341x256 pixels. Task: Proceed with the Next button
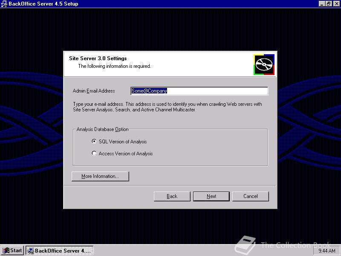coord(211,196)
